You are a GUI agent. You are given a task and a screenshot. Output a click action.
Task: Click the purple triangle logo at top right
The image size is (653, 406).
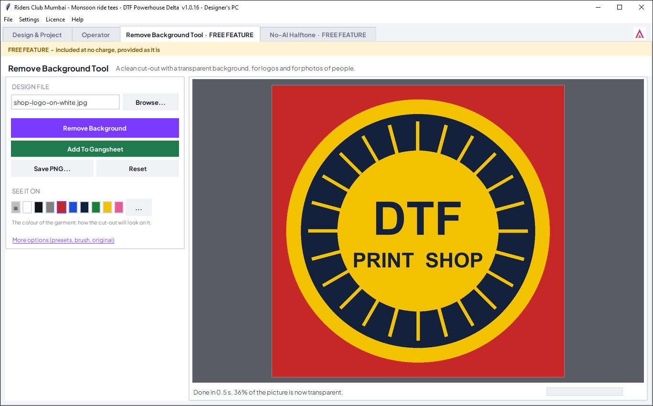click(639, 34)
